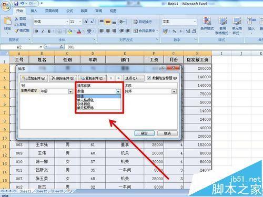Align text left icon
This screenshot has height=197, width=263.
(102, 31)
